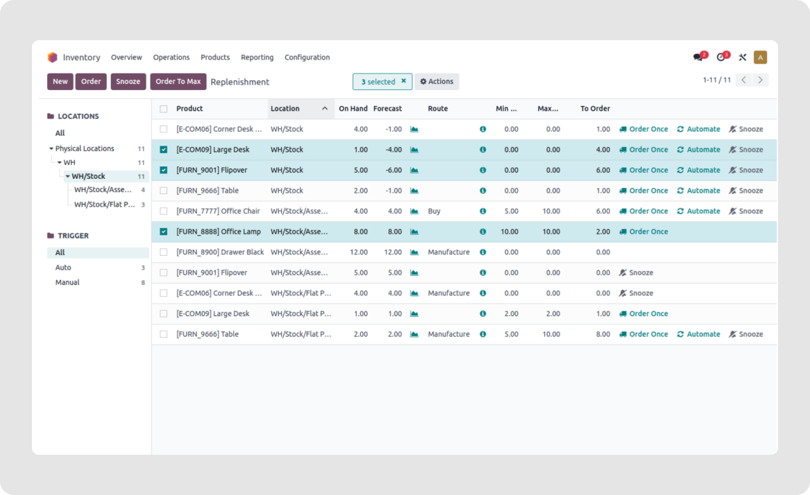Open the Reporting menu
The image size is (810, 495).
257,57
